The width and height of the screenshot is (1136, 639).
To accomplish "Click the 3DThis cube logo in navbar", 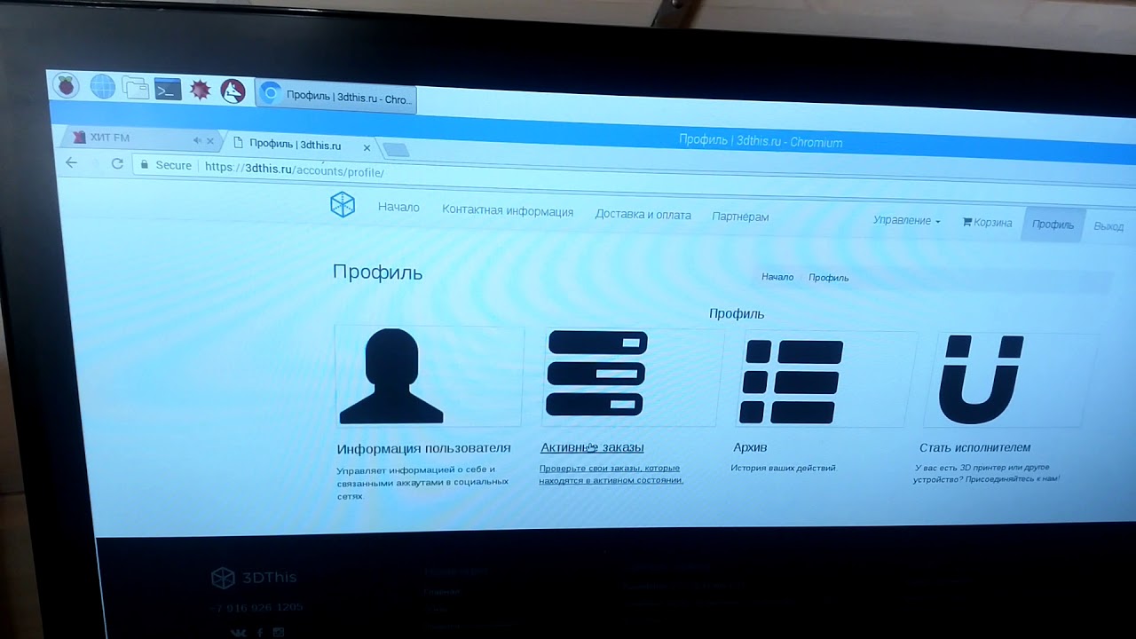I will (x=343, y=205).
